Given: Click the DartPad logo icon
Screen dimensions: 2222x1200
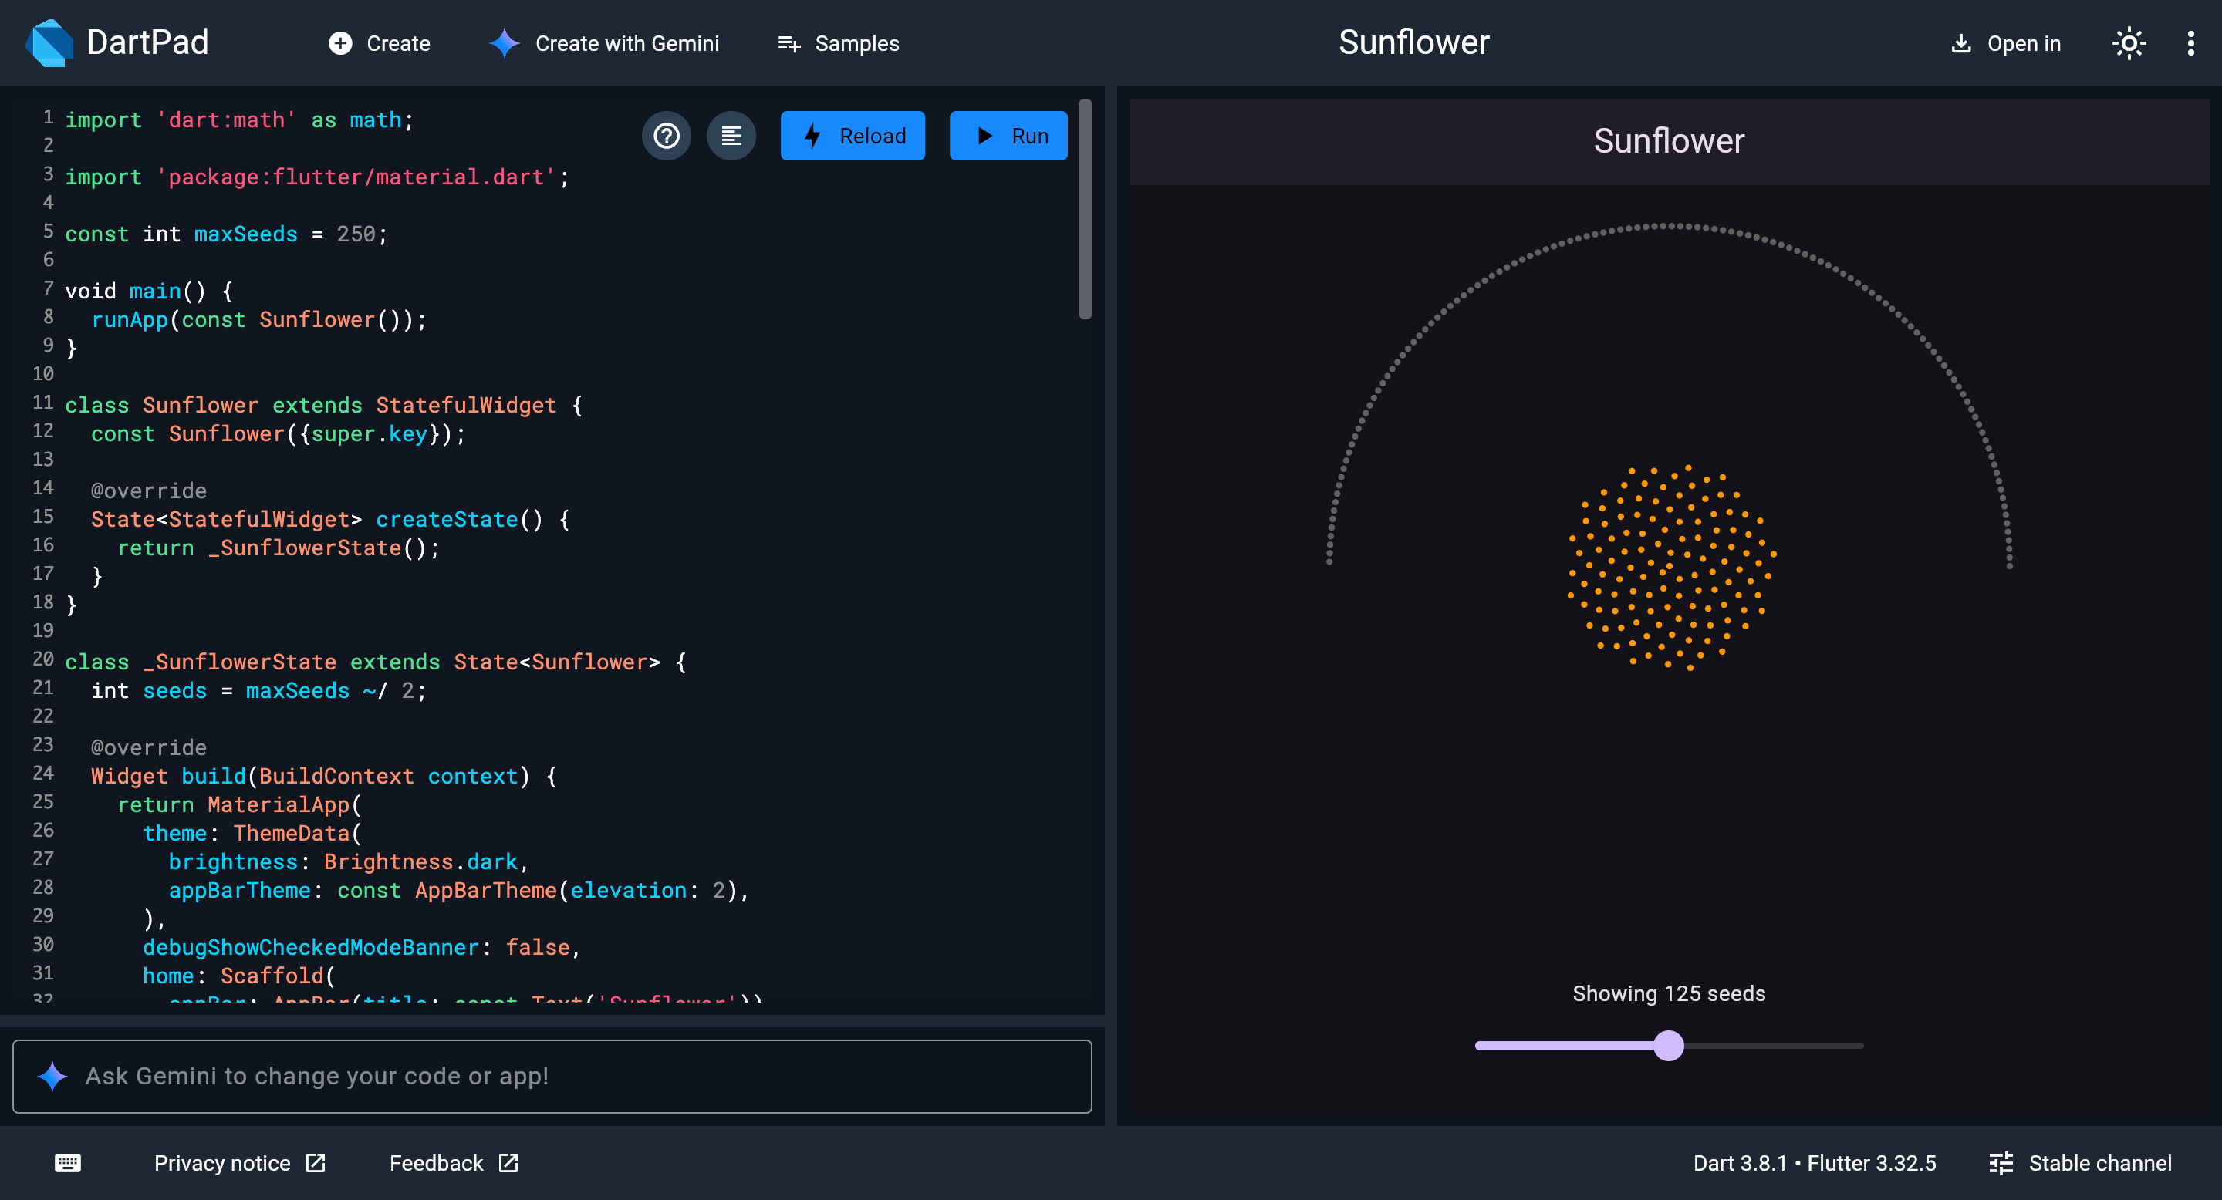Looking at the screenshot, I should coord(49,43).
